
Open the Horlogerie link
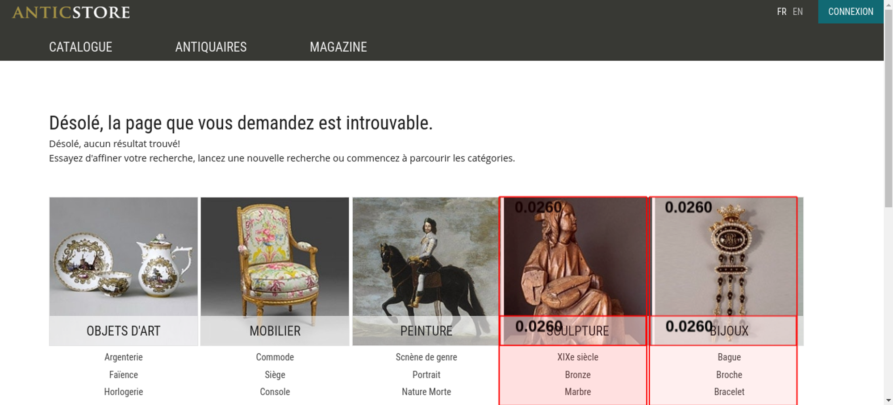point(124,392)
